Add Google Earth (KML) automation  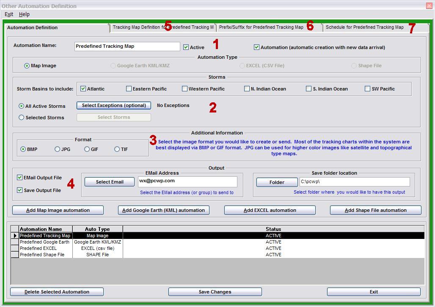[163, 210]
